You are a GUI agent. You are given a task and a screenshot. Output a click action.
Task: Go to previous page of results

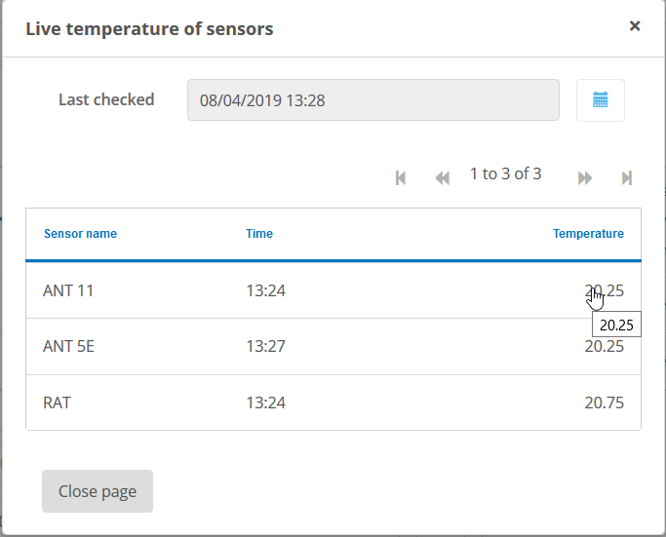442,177
